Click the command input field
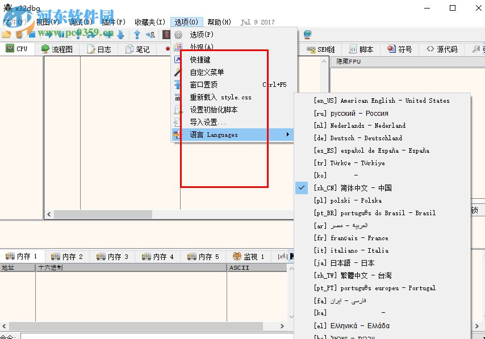 157,336
